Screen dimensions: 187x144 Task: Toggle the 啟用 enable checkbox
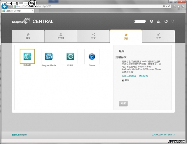coord(123,80)
